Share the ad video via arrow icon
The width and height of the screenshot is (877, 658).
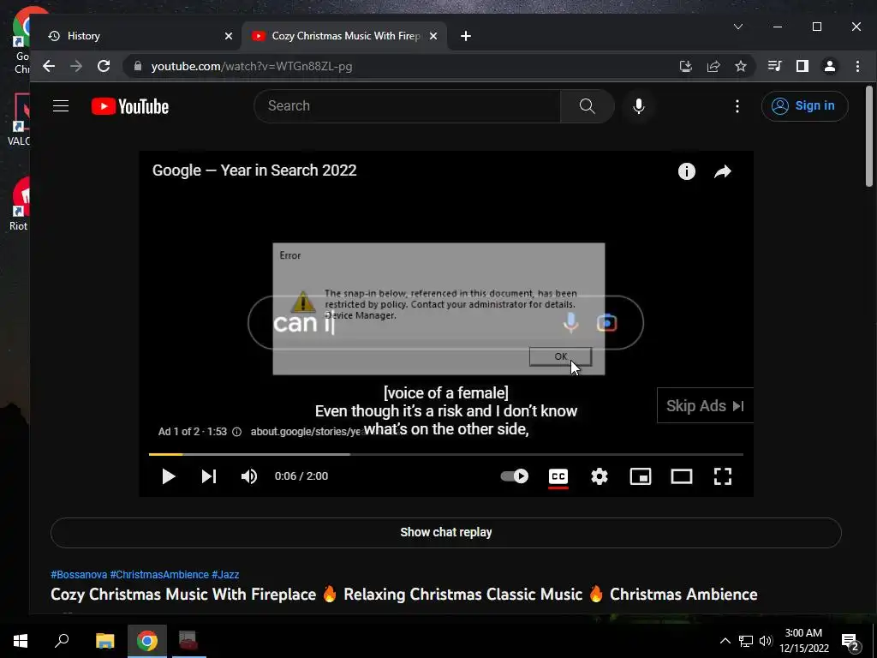[x=723, y=171]
